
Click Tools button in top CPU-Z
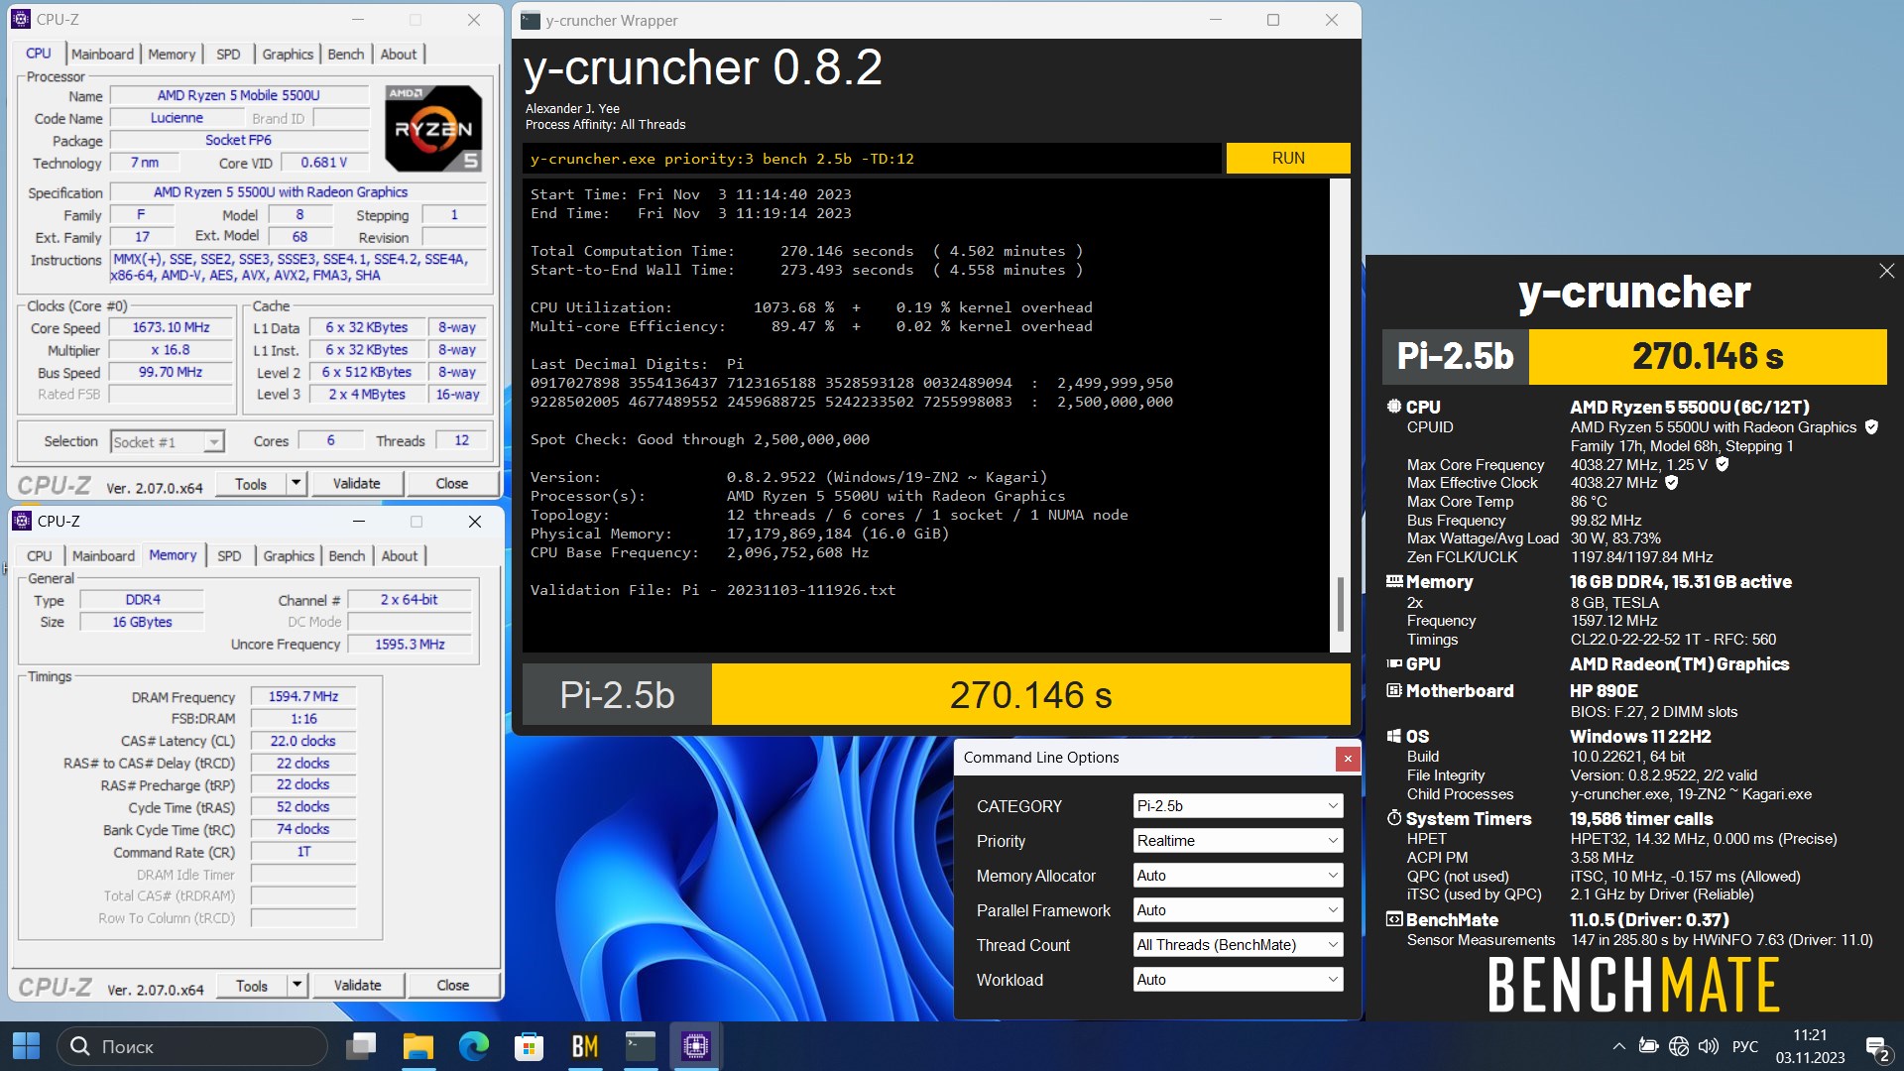[251, 484]
